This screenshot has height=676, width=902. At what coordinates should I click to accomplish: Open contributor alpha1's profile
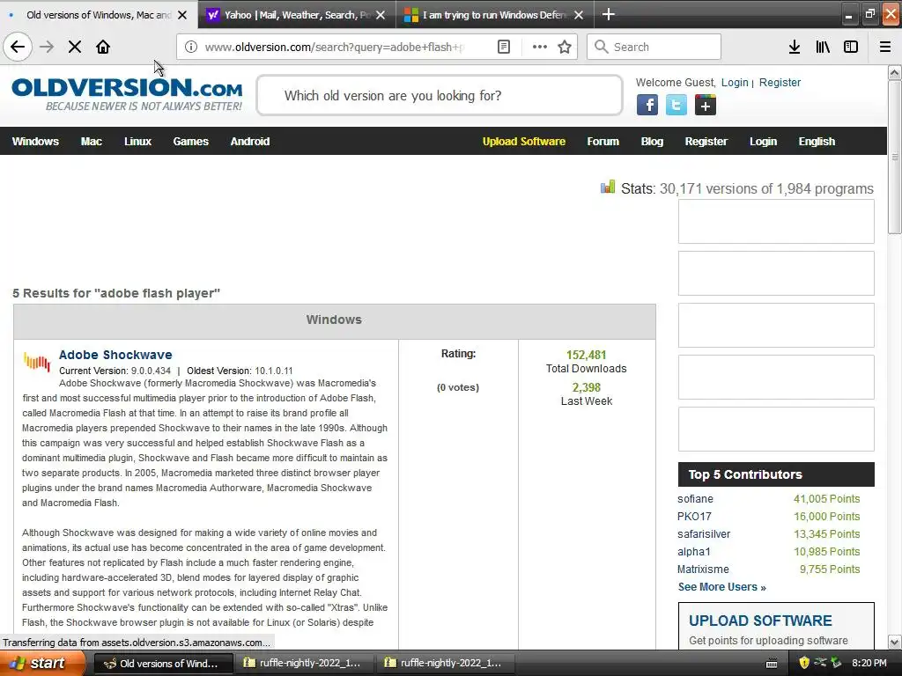point(694,552)
